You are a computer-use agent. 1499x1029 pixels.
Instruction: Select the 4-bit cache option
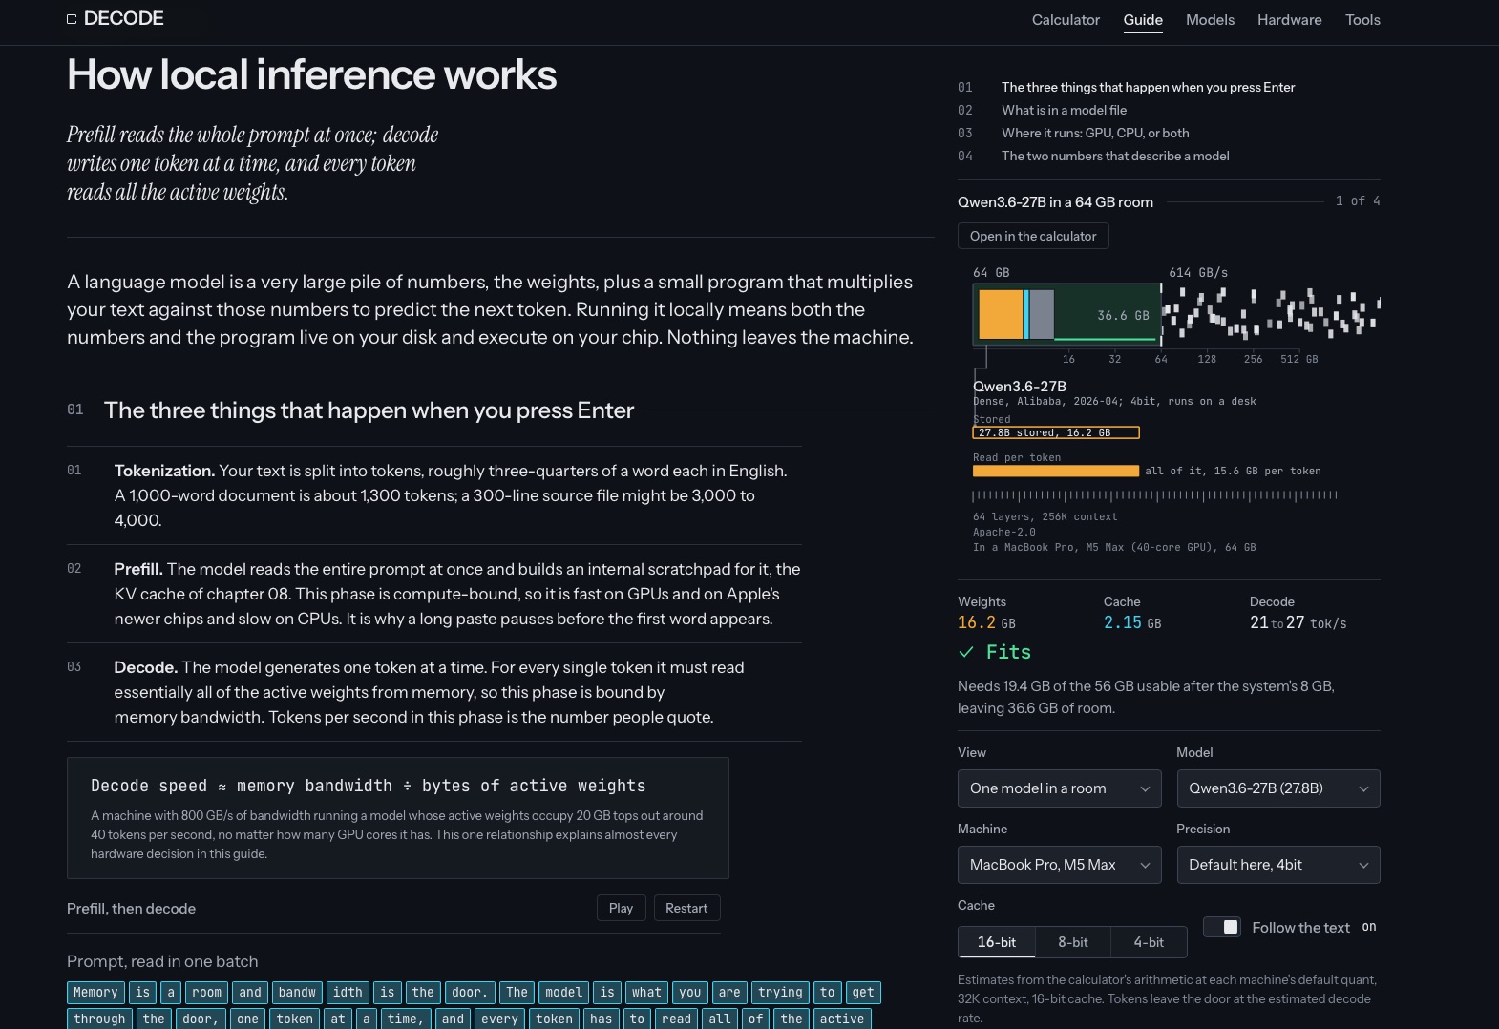[1149, 942]
